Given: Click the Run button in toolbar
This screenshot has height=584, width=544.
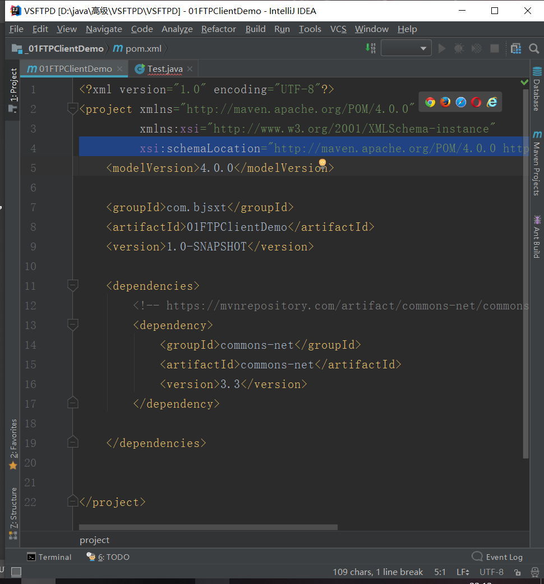Looking at the screenshot, I should (442, 48).
